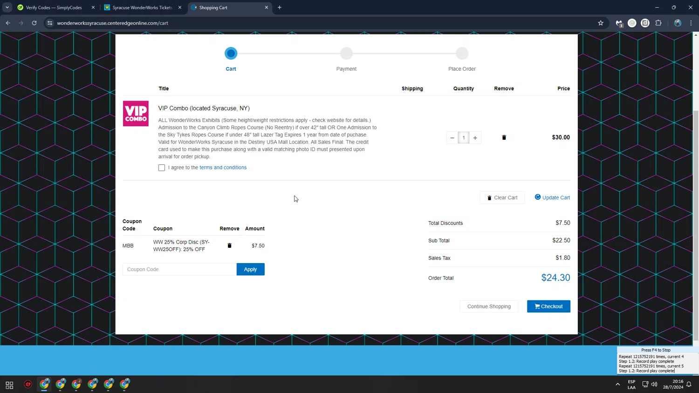Click the $30.00 item price
The width and height of the screenshot is (699, 393).
click(561, 137)
